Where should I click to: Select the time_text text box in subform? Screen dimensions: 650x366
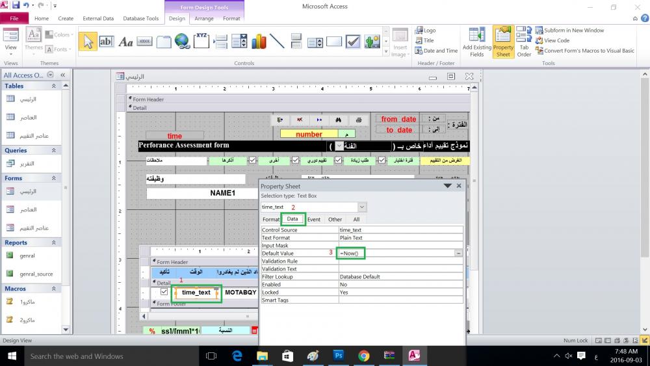pos(196,293)
